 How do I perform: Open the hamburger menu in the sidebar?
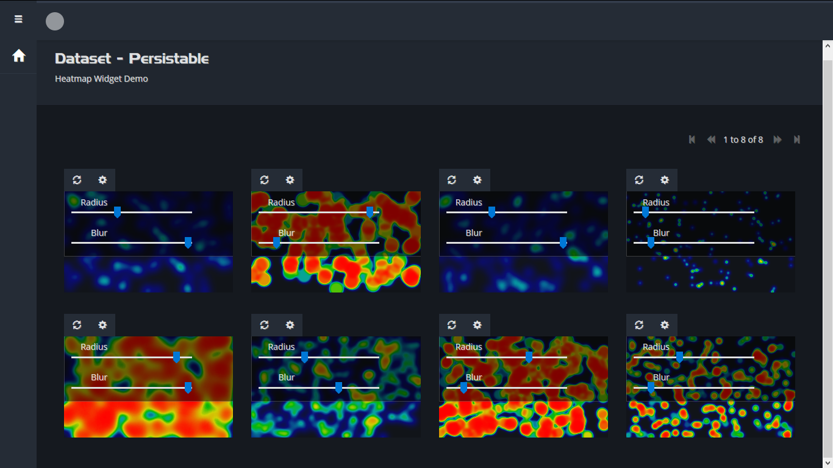coord(18,19)
